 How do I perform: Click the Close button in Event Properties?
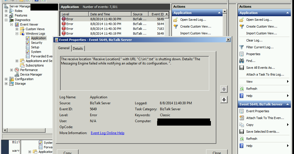click(217, 152)
